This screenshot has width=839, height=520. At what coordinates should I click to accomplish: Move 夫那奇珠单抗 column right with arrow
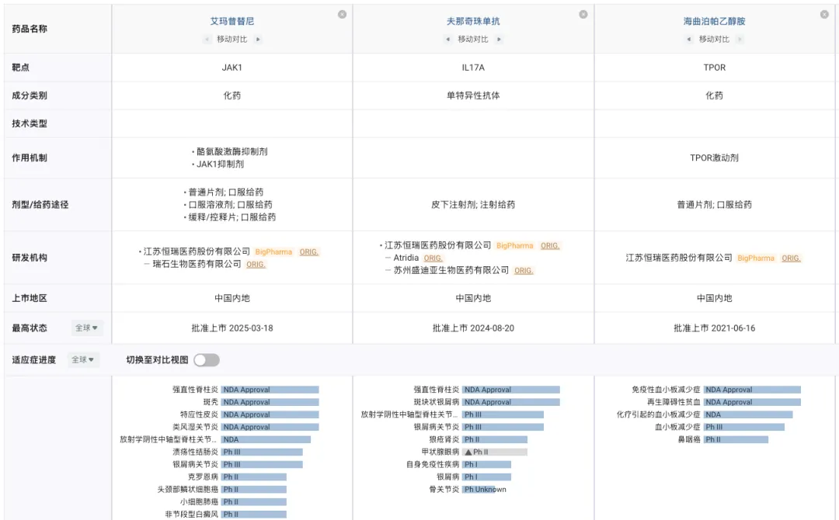[x=499, y=39]
